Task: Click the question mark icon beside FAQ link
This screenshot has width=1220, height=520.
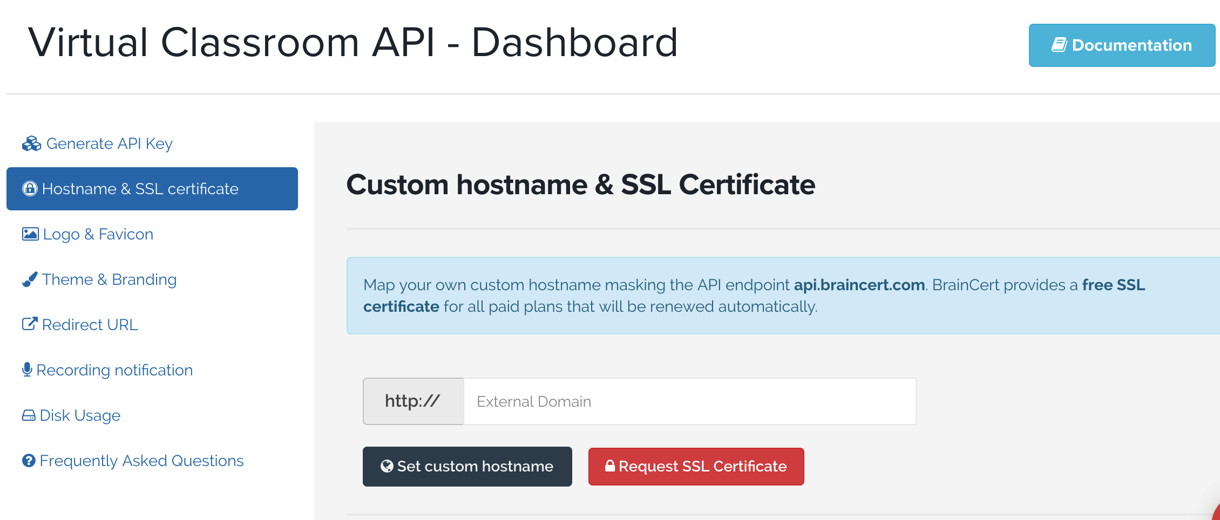Action: [x=29, y=461]
